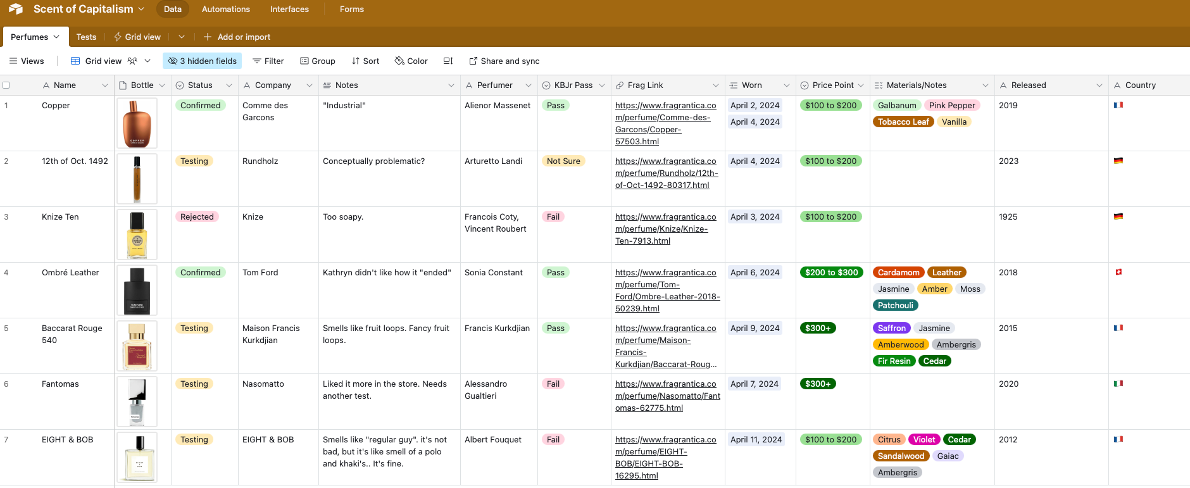1190x488 pixels.
Task: Click the Bottle attachment field icon
Action: pyautogui.click(x=123, y=85)
